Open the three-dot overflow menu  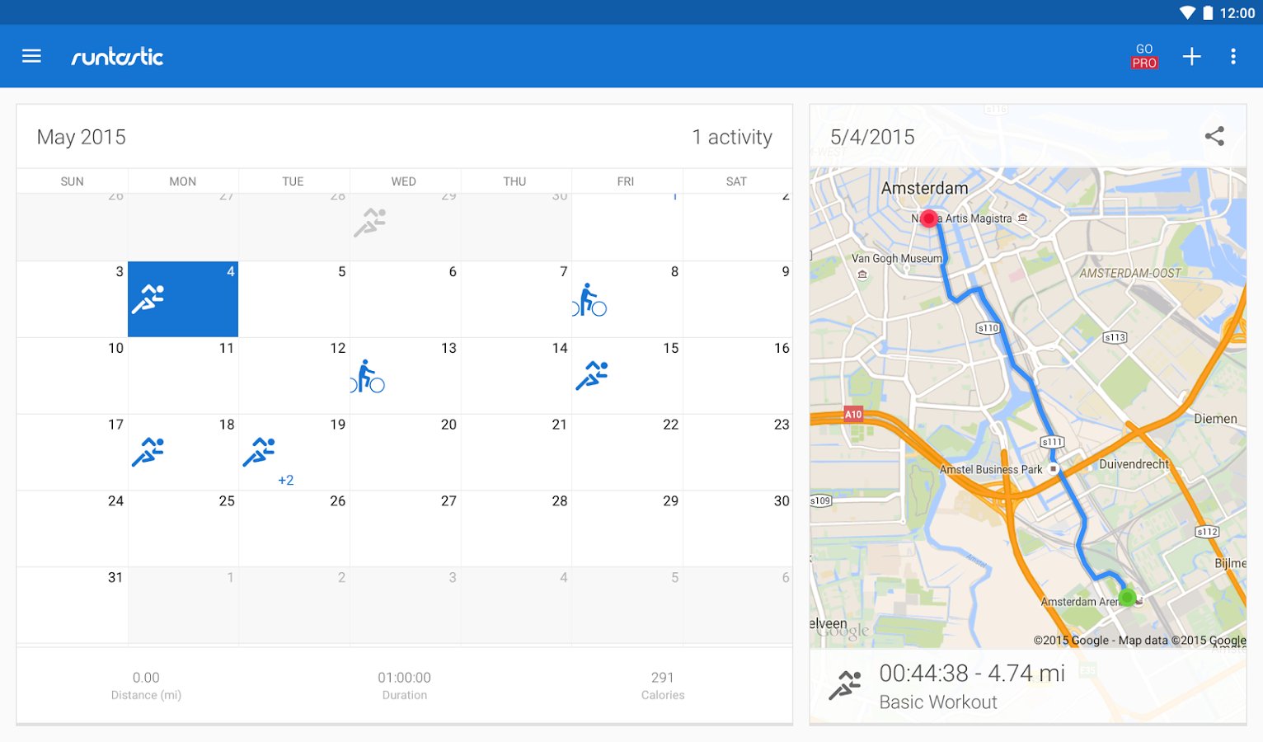click(1233, 56)
